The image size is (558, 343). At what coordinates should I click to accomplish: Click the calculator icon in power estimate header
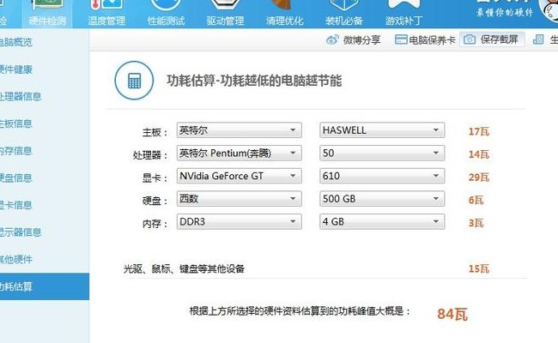(134, 81)
